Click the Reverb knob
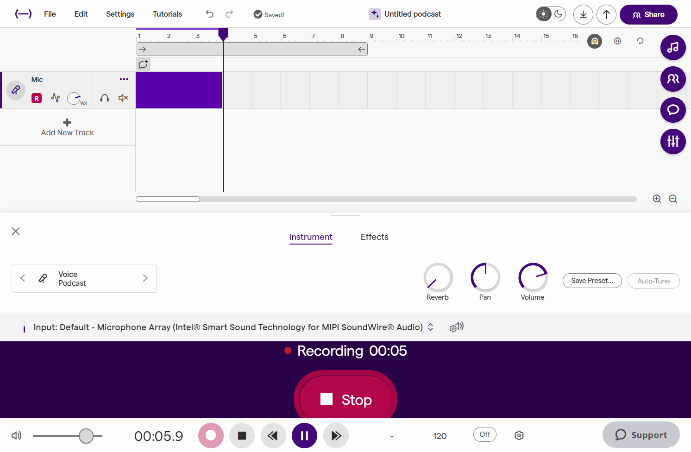This screenshot has width=691, height=452. (x=438, y=277)
